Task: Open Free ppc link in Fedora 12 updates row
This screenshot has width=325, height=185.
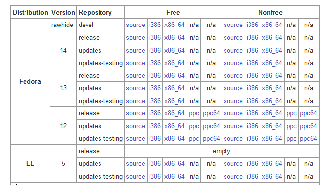Action: point(194,126)
